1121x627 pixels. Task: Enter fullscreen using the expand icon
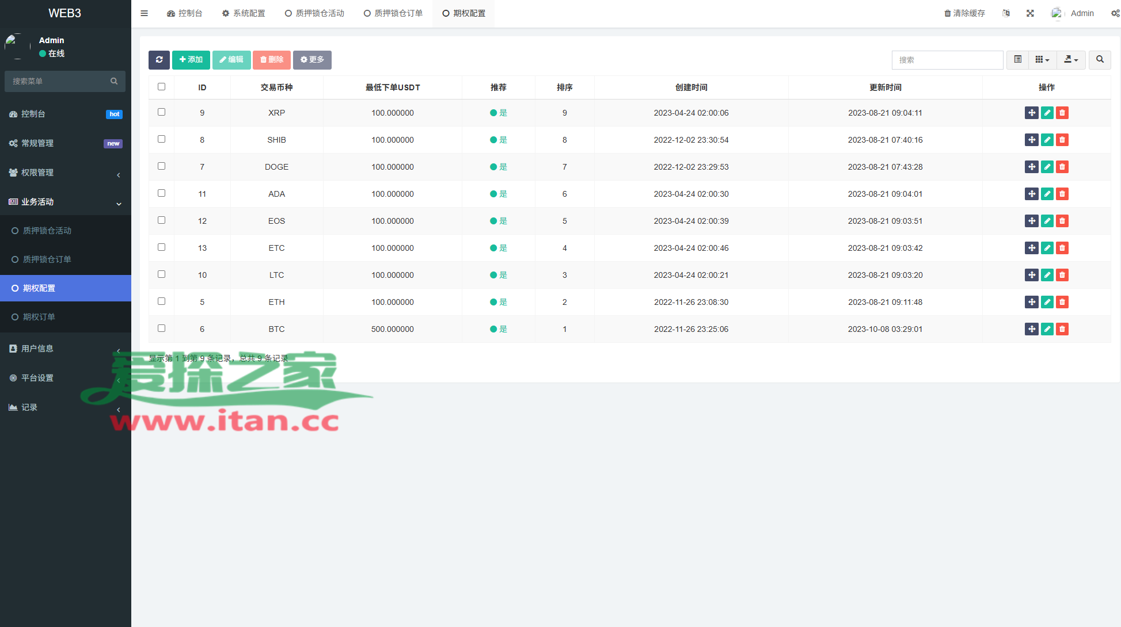point(1030,13)
